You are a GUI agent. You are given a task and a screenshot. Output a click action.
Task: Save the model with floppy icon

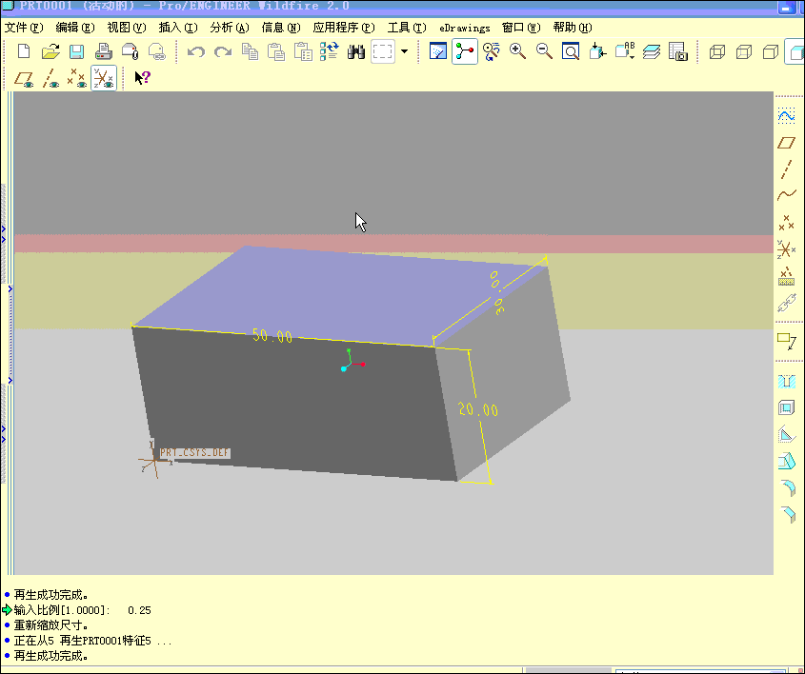[x=76, y=51]
